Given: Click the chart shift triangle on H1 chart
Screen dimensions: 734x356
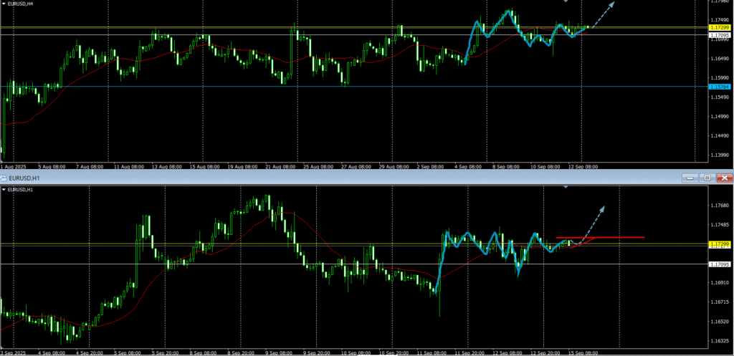Looking at the screenshot, I should [x=566, y=188].
